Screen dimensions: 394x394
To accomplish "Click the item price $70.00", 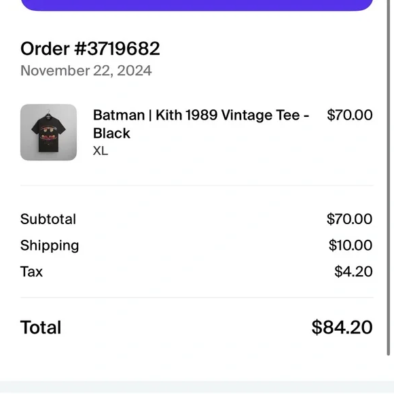I will click(x=350, y=115).
